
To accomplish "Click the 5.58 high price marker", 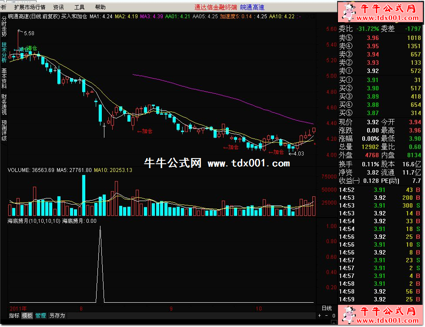I will [x=29, y=33].
